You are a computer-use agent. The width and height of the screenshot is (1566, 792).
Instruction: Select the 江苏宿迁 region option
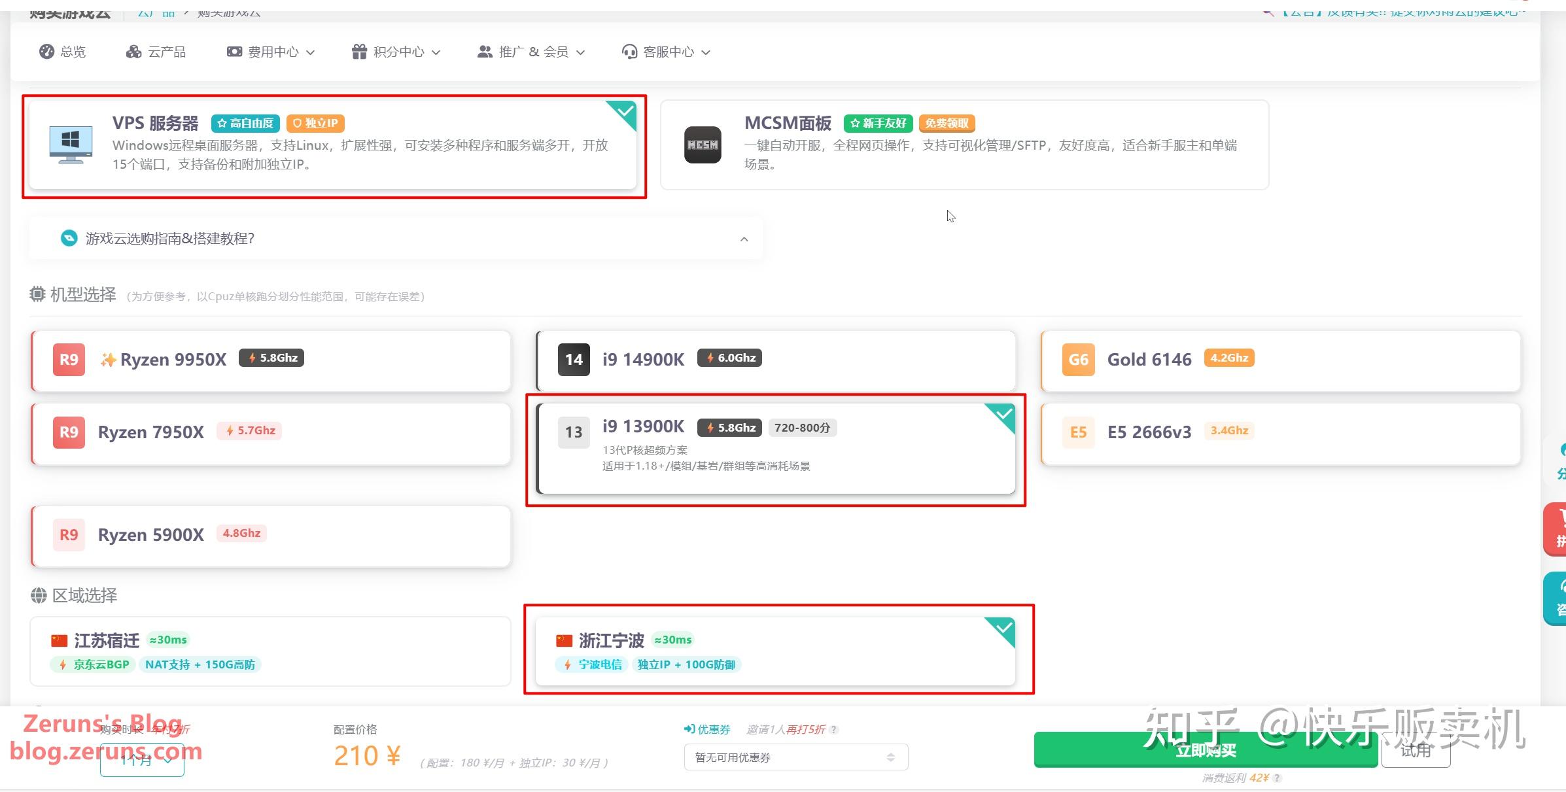(x=271, y=651)
